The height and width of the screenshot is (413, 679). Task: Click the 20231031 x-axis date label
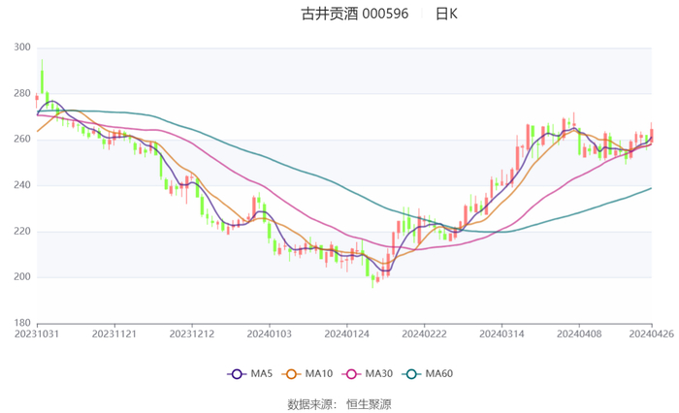coord(37,334)
